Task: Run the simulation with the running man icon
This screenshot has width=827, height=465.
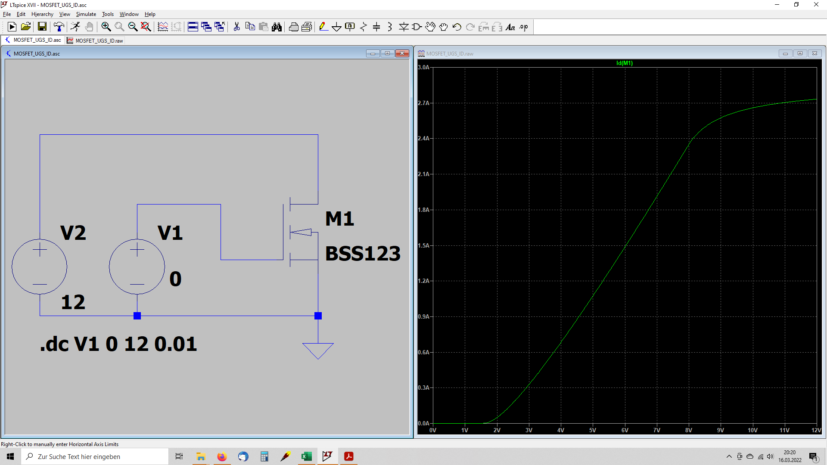Action: point(75,27)
